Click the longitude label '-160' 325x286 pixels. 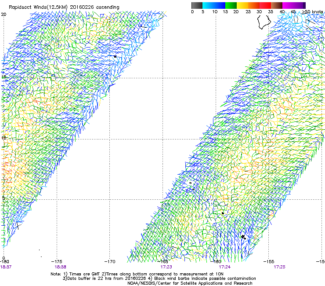[x=216, y=262]
